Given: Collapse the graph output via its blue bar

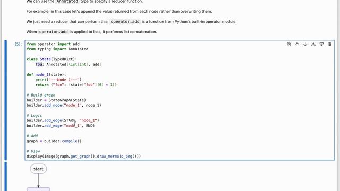Looking at the screenshot, I should click(6, 176).
